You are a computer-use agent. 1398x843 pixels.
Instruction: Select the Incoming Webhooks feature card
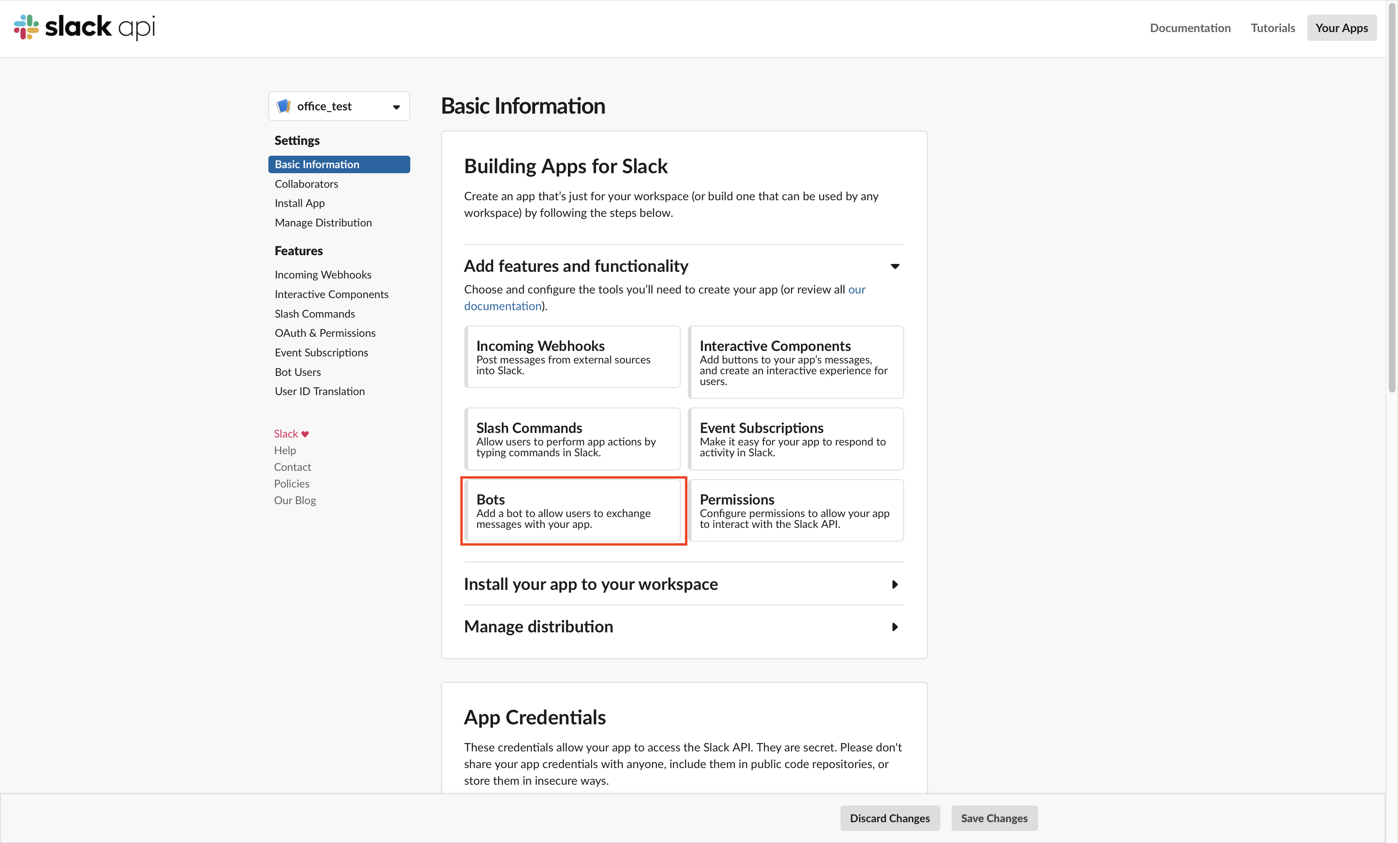pyautogui.click(x=572, y=357)
